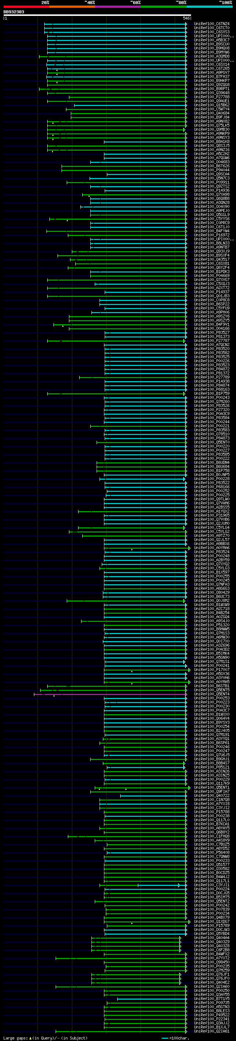Click the UniRef100_Q40684 label

click(x=212, y=113)
